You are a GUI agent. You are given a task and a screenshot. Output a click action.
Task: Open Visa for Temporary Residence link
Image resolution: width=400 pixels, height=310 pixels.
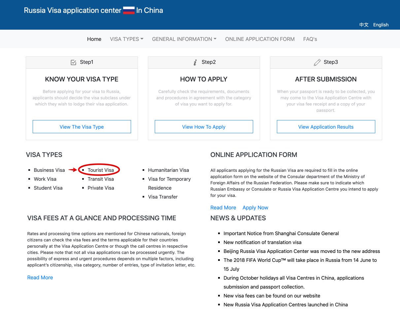point(169,183)
